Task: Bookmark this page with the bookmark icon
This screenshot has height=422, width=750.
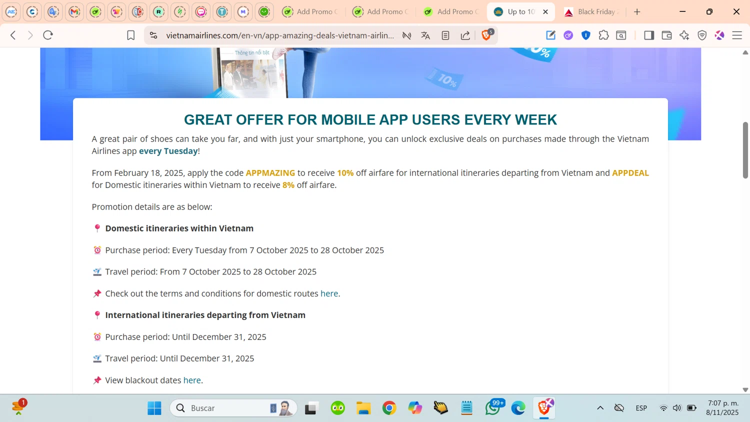Action: pos(130,35)
